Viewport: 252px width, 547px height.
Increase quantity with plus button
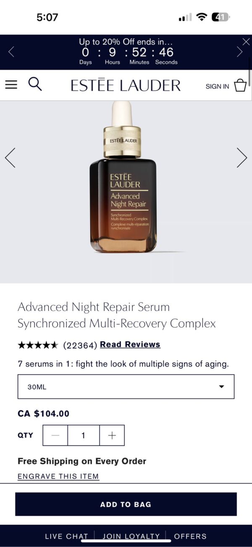pyautogui.click(x=112, y=435)
